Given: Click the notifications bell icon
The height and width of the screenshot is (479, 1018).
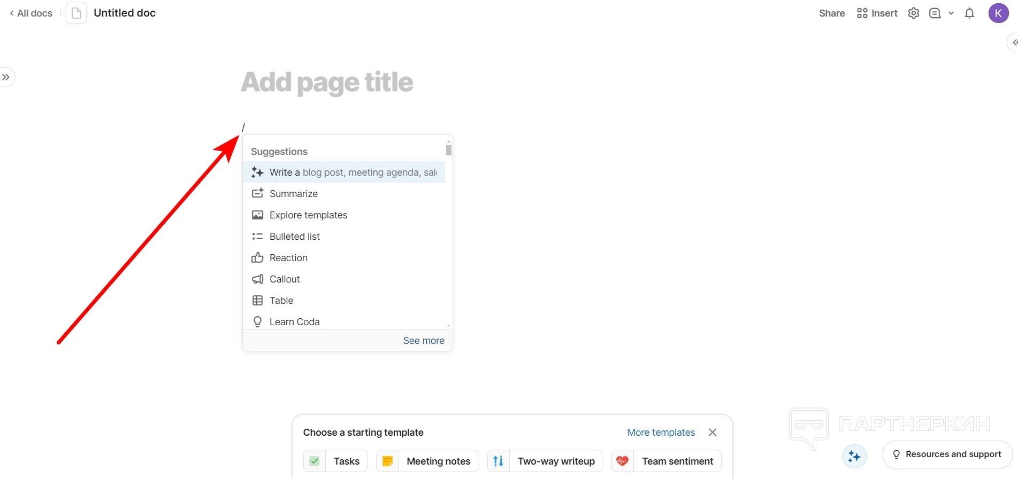Looking at the screenshot, I should (x=969, y=13).
